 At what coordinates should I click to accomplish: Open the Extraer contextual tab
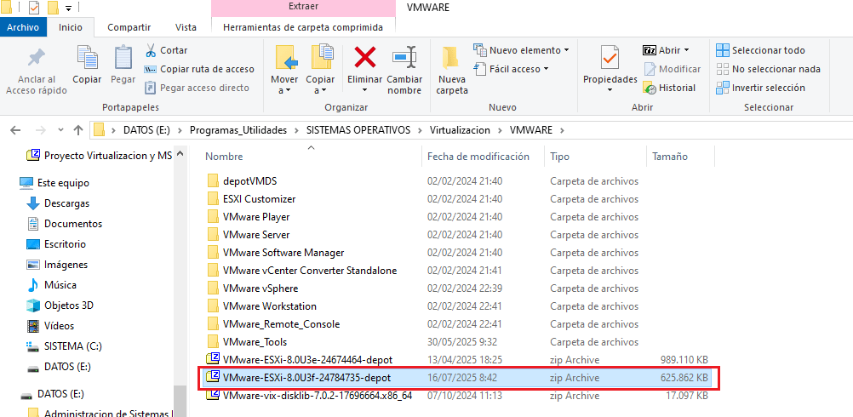tap(303, 7)
